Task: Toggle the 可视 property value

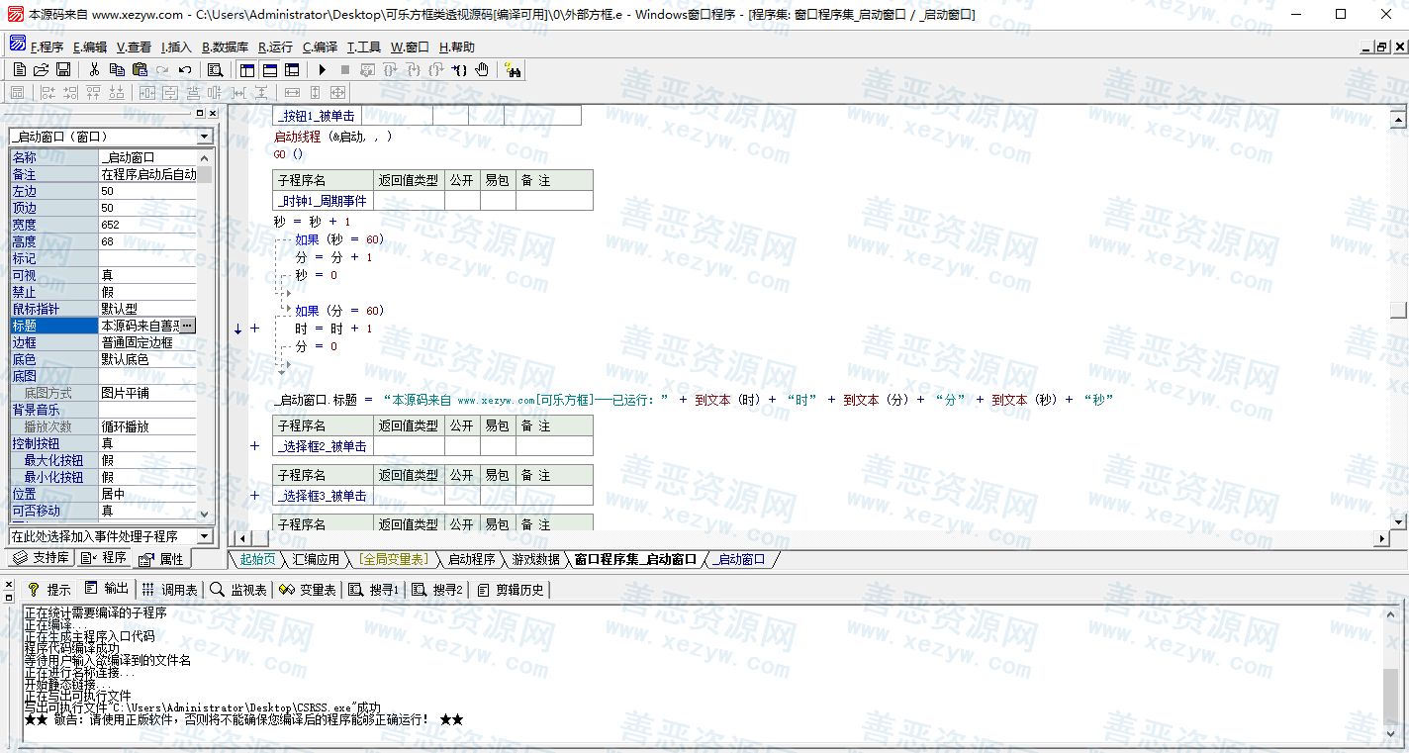Action: pyautogui.click(x=148, y=275)
